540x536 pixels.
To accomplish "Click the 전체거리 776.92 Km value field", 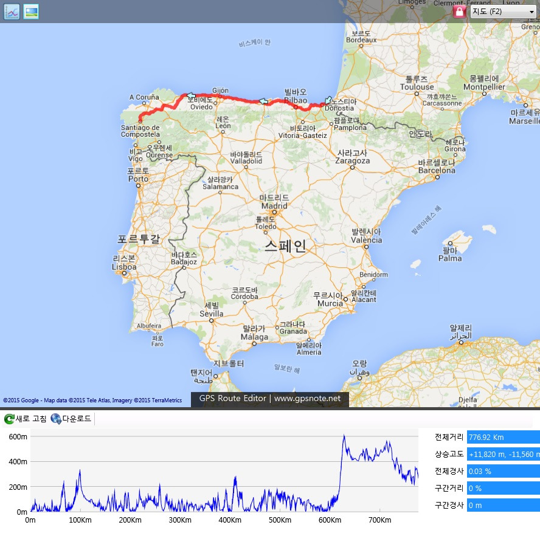I will (x=503, y=437).
